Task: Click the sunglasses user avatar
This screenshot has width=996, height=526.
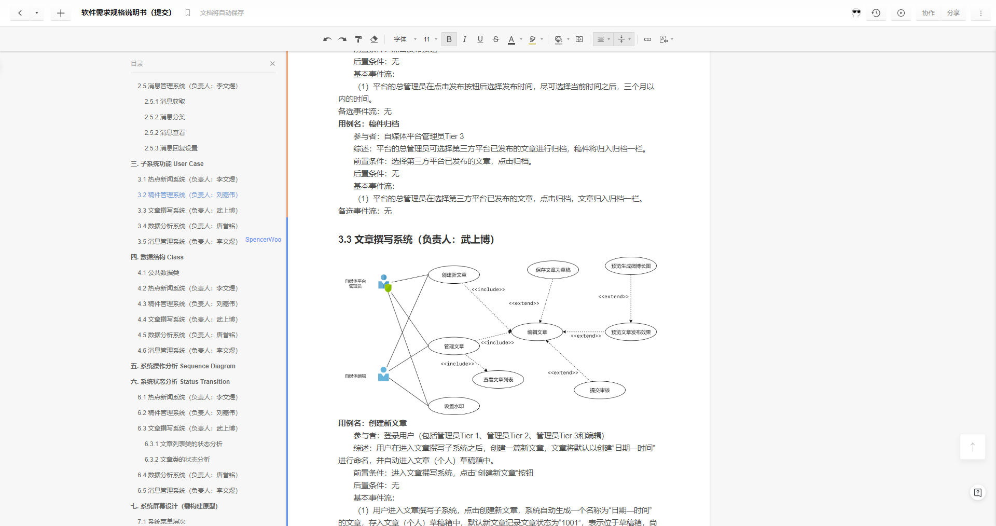Action: [856, 13]
